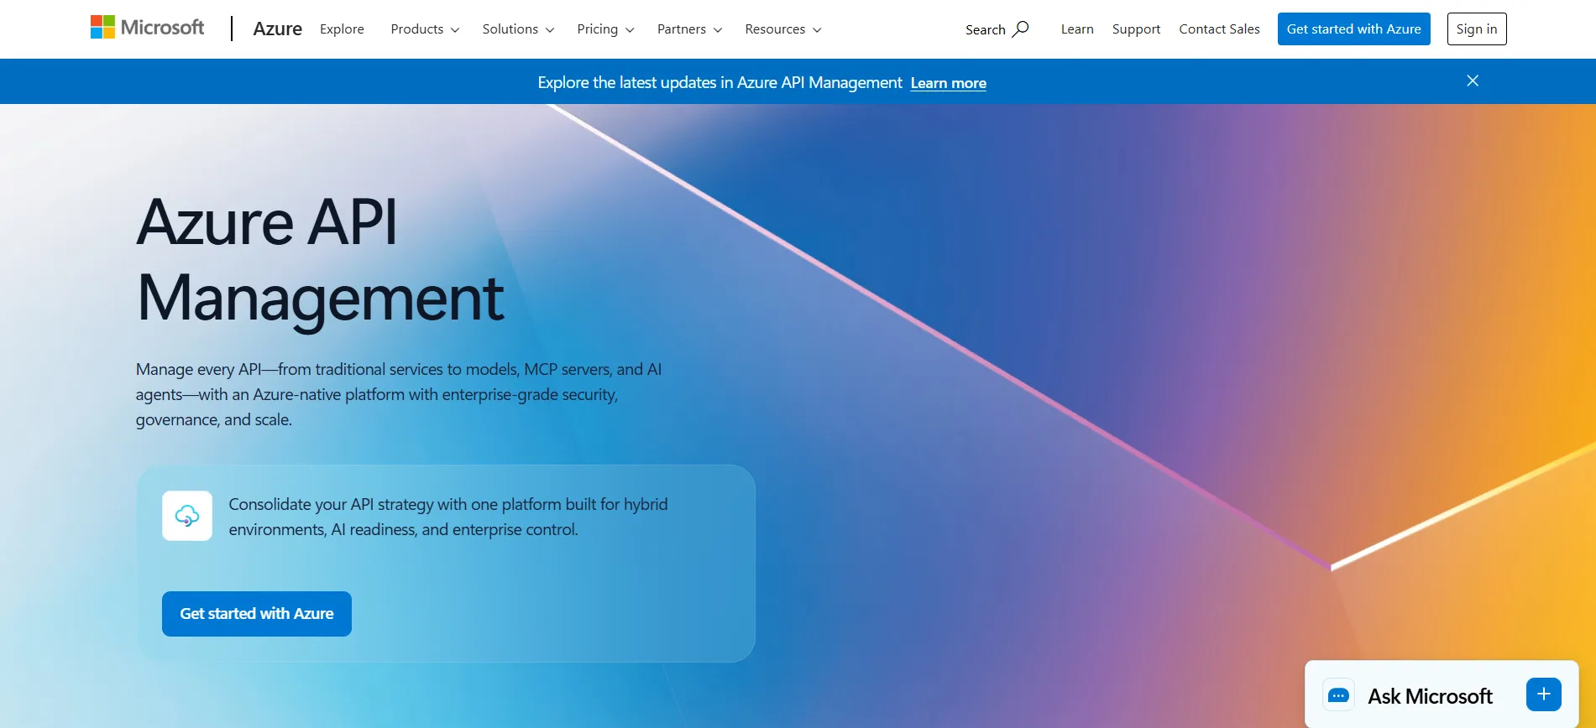Click the Ask Microsoft chat bubble icon
The image size is (1596, 728).
tap(1339, 695)
